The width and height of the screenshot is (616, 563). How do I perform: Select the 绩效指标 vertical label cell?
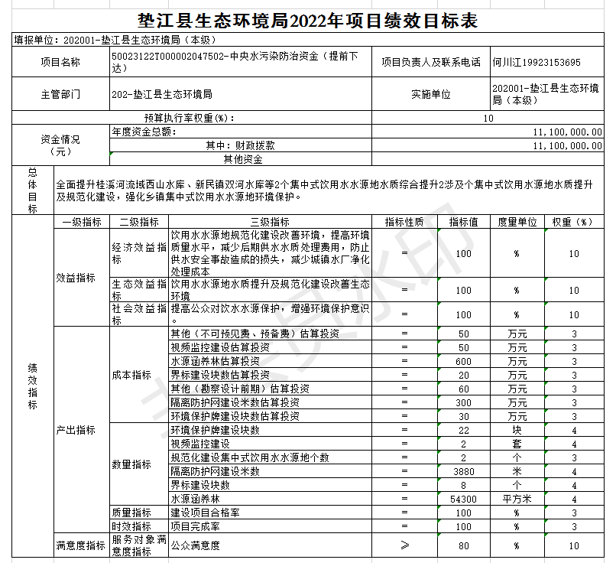(x=33, y=386)
